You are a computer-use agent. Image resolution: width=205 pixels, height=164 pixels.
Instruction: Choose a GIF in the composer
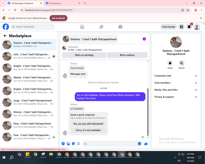(x=78, y=143)
